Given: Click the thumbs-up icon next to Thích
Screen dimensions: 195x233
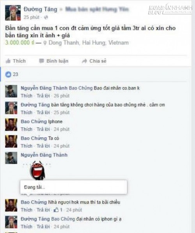Looking at the screenshot, I should click(8, 61).
